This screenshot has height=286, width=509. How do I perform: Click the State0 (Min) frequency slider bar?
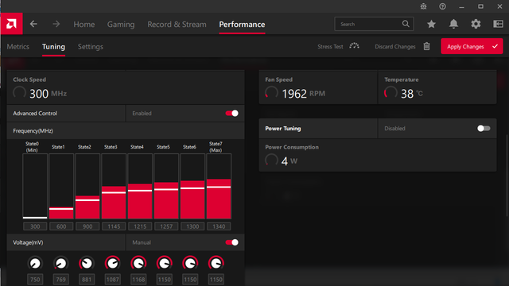point(35,186)
